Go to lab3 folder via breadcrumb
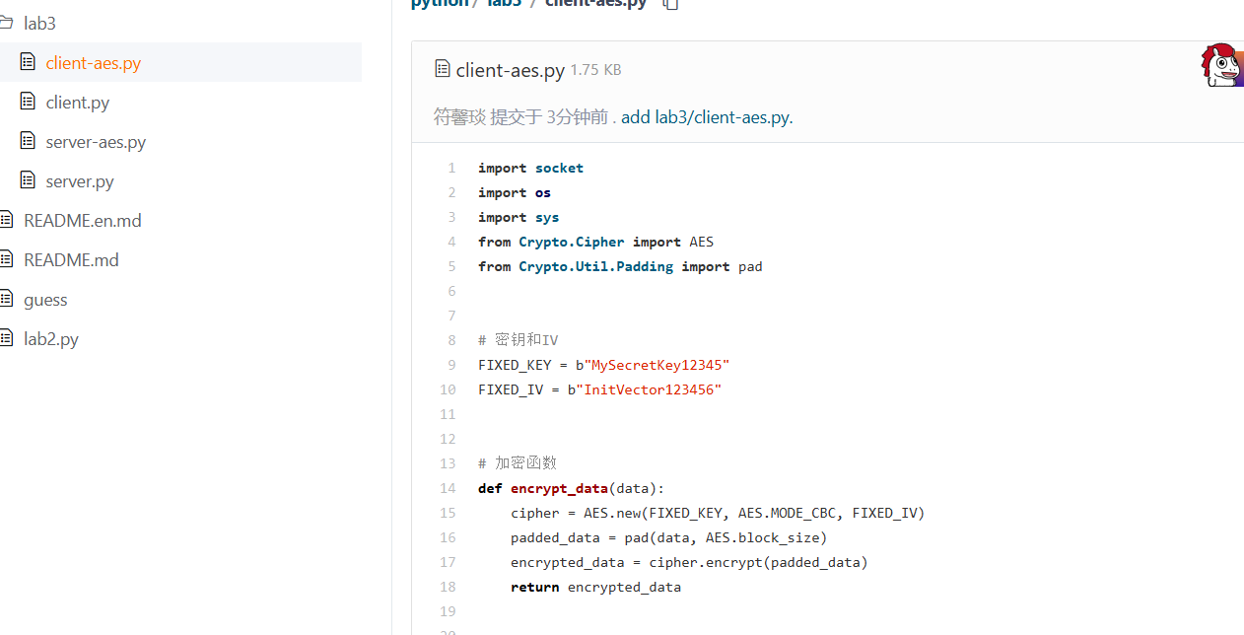Viewport: 1244px width, 635px height. (504, 4)
